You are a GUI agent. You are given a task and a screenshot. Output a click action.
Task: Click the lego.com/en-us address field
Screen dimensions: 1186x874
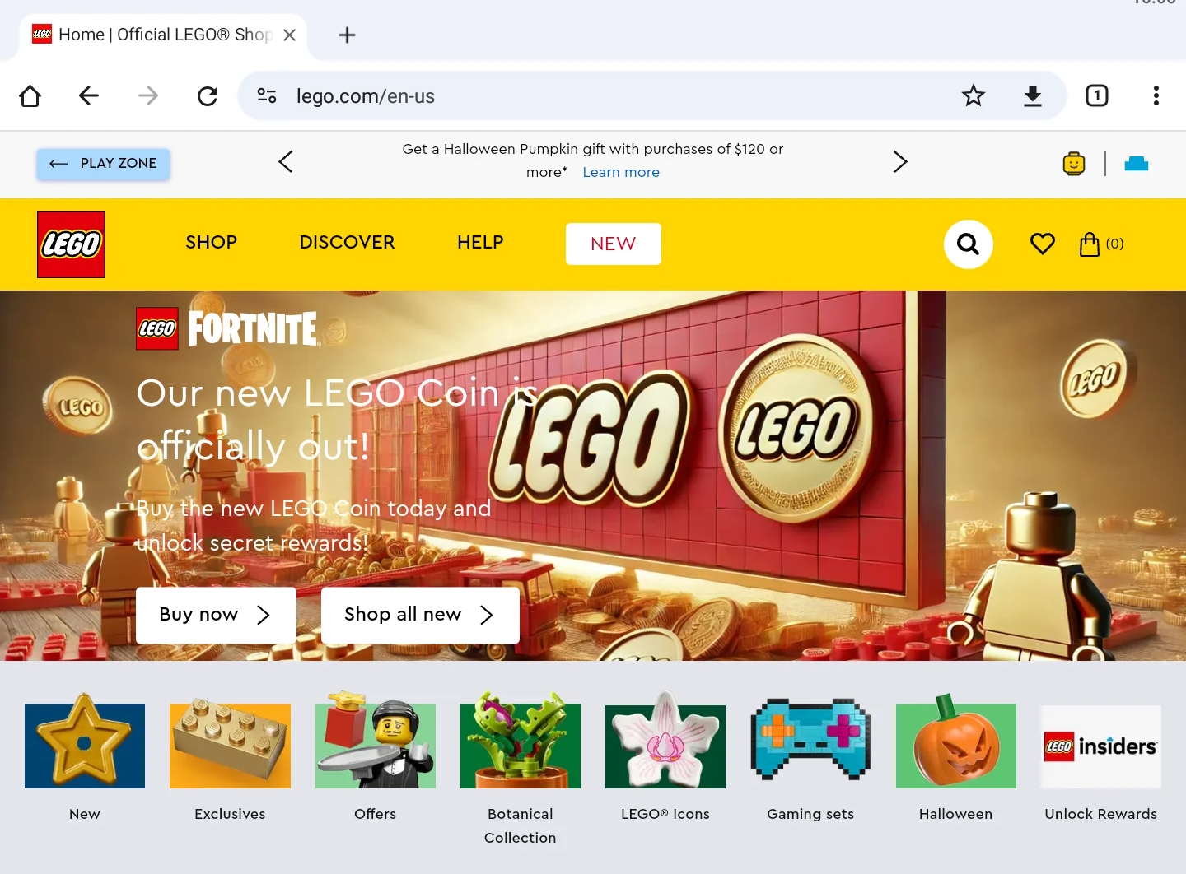pyautogui.click(x=609, y=96)
